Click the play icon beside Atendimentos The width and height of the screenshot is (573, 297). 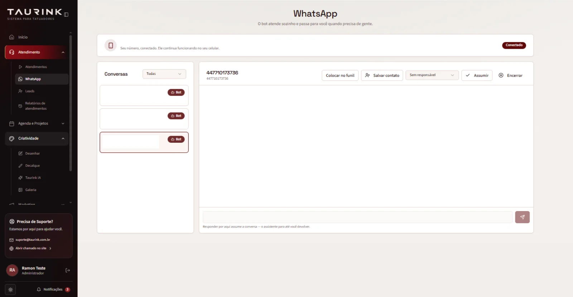coord(20,67)
